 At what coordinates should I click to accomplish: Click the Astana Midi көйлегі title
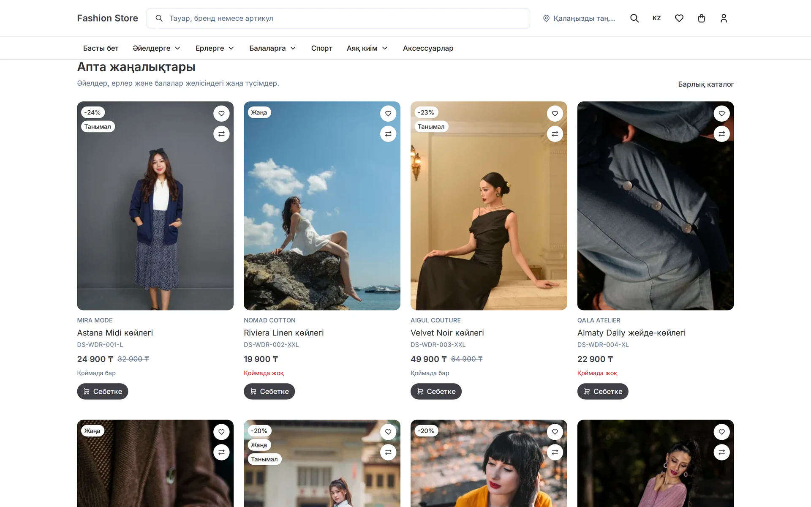coord(115,333)
